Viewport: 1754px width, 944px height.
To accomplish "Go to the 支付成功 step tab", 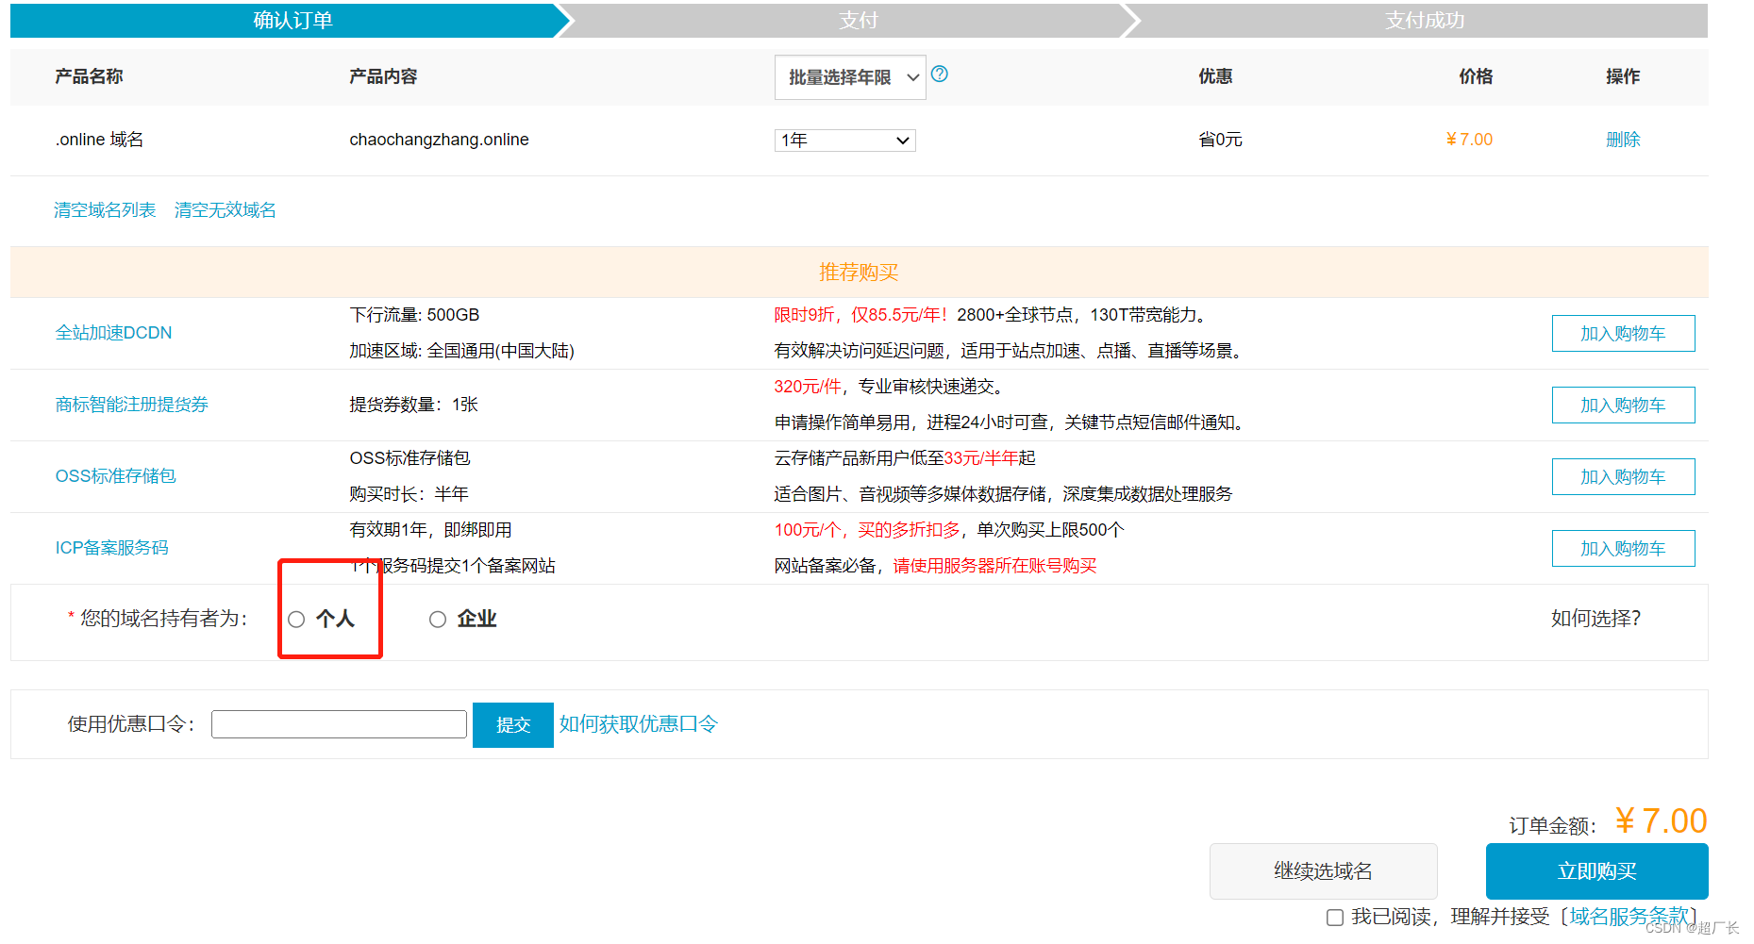I will [1425, 21].
